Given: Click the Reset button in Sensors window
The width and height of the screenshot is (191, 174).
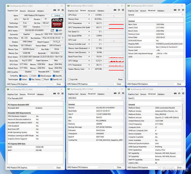Looking at the screenshot, I should (120, 79).
